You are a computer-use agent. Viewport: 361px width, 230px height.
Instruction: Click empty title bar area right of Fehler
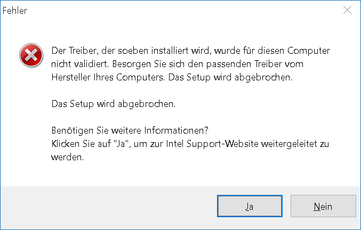[181, 11]
